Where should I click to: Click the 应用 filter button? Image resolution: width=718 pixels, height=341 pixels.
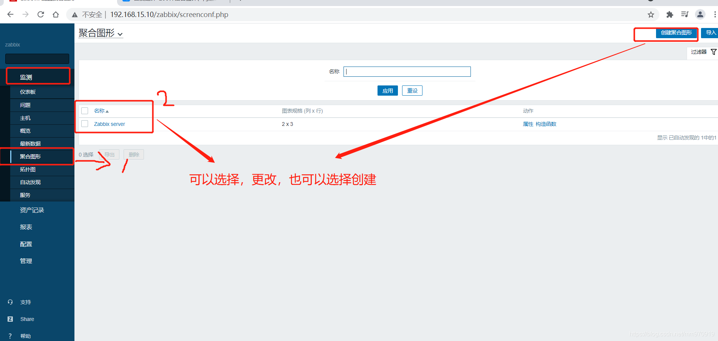point(388,91)
